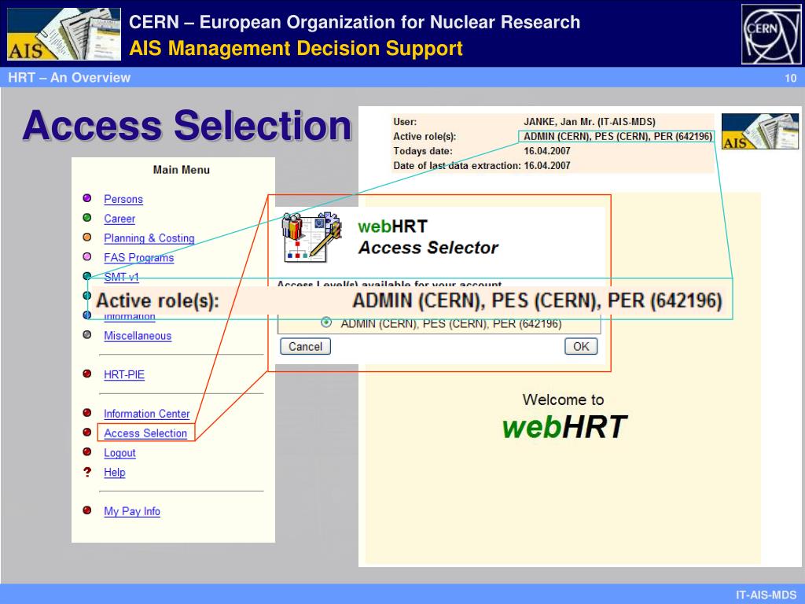Click the Main Menu heading
Viewport: 805px width, 604px height.
(x=182, y=170)
